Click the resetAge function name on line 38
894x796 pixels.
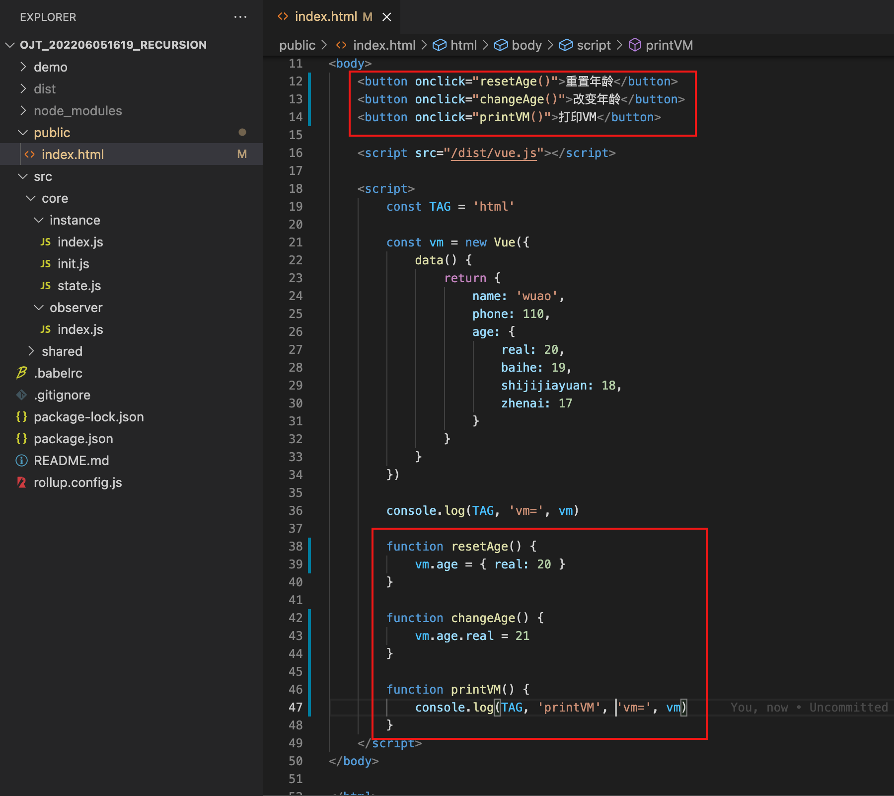[479, 546]
